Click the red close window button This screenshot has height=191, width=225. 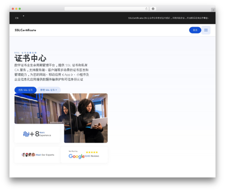13,9
